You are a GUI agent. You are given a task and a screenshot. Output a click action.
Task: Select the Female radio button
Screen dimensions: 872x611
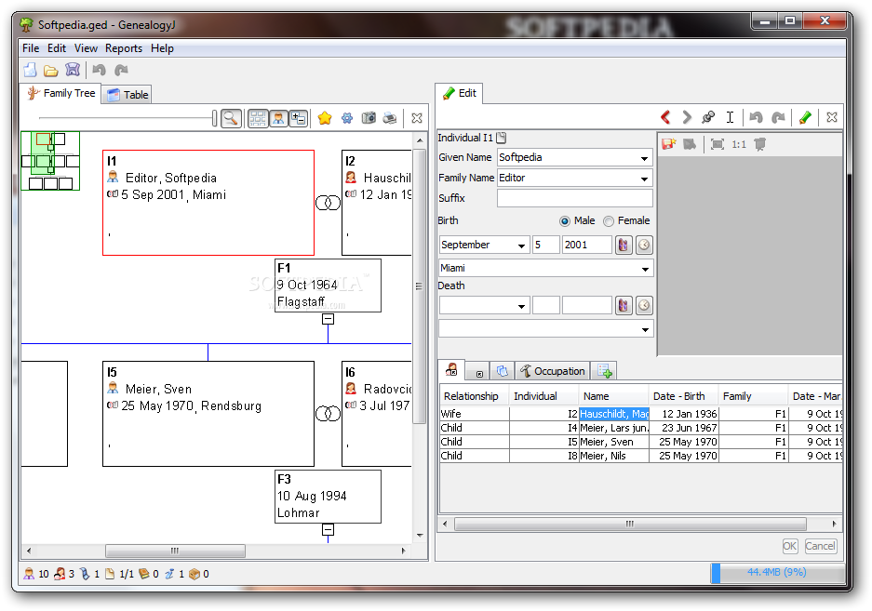[x=609, y=221]
